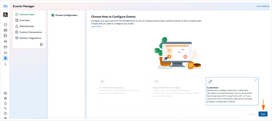Image resolution: width=272 pixels, height=121 pixels.
Task: Open the Audiences people icon
Action: click(x=5, y=41)
